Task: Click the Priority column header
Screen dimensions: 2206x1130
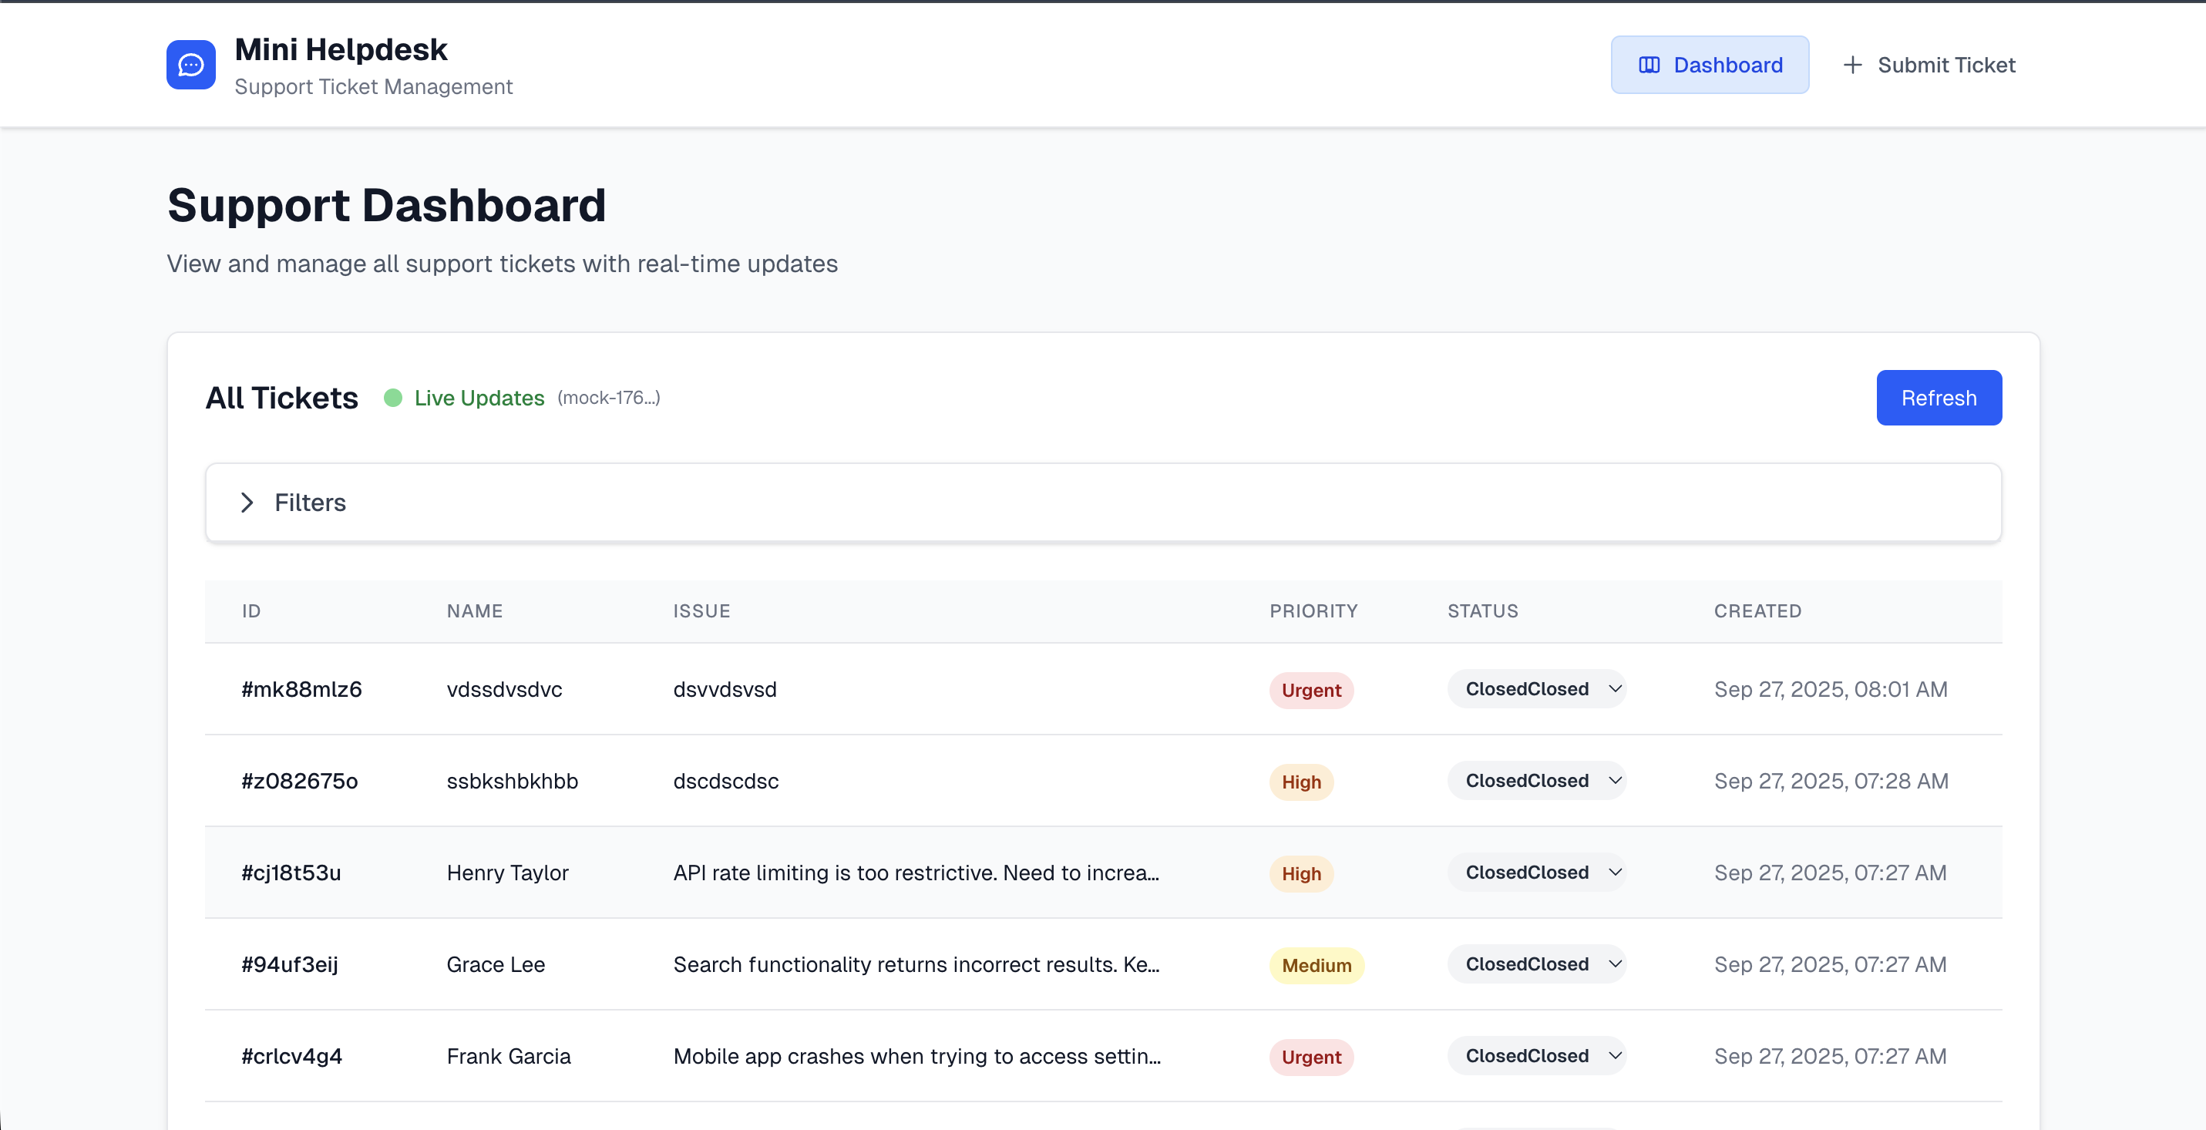Action: 1313,611
